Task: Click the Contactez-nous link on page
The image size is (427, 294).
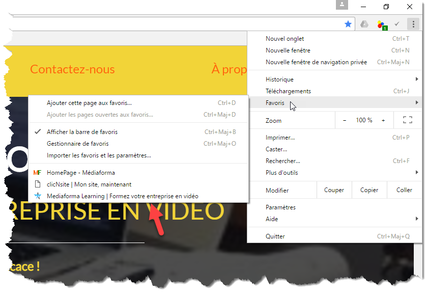Action: 72,69
